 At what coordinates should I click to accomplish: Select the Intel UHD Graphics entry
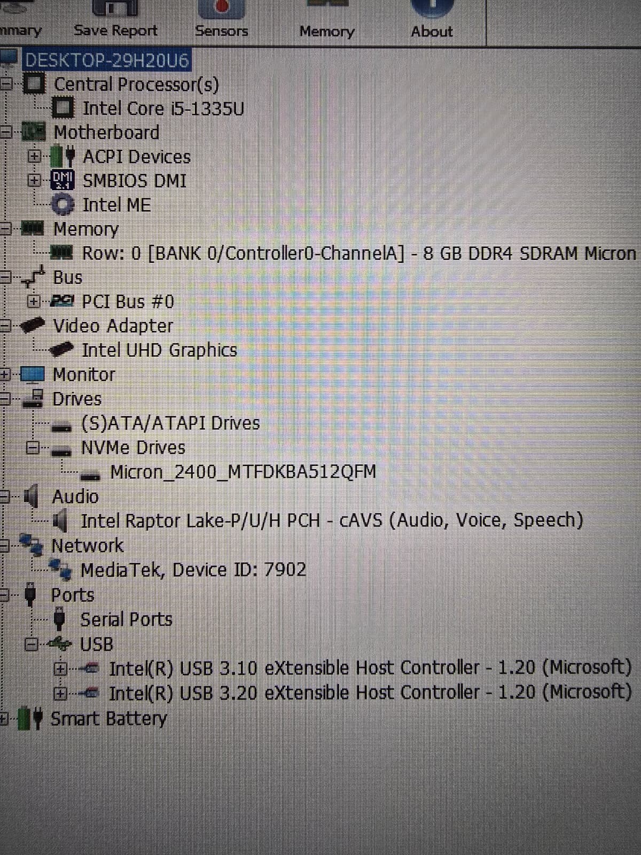coord(159,350)
